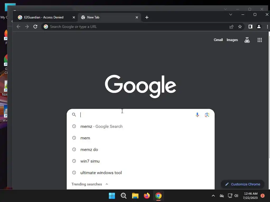Open the network status tray icon
This screenshot has height=202, width=270.
point(230,196)
